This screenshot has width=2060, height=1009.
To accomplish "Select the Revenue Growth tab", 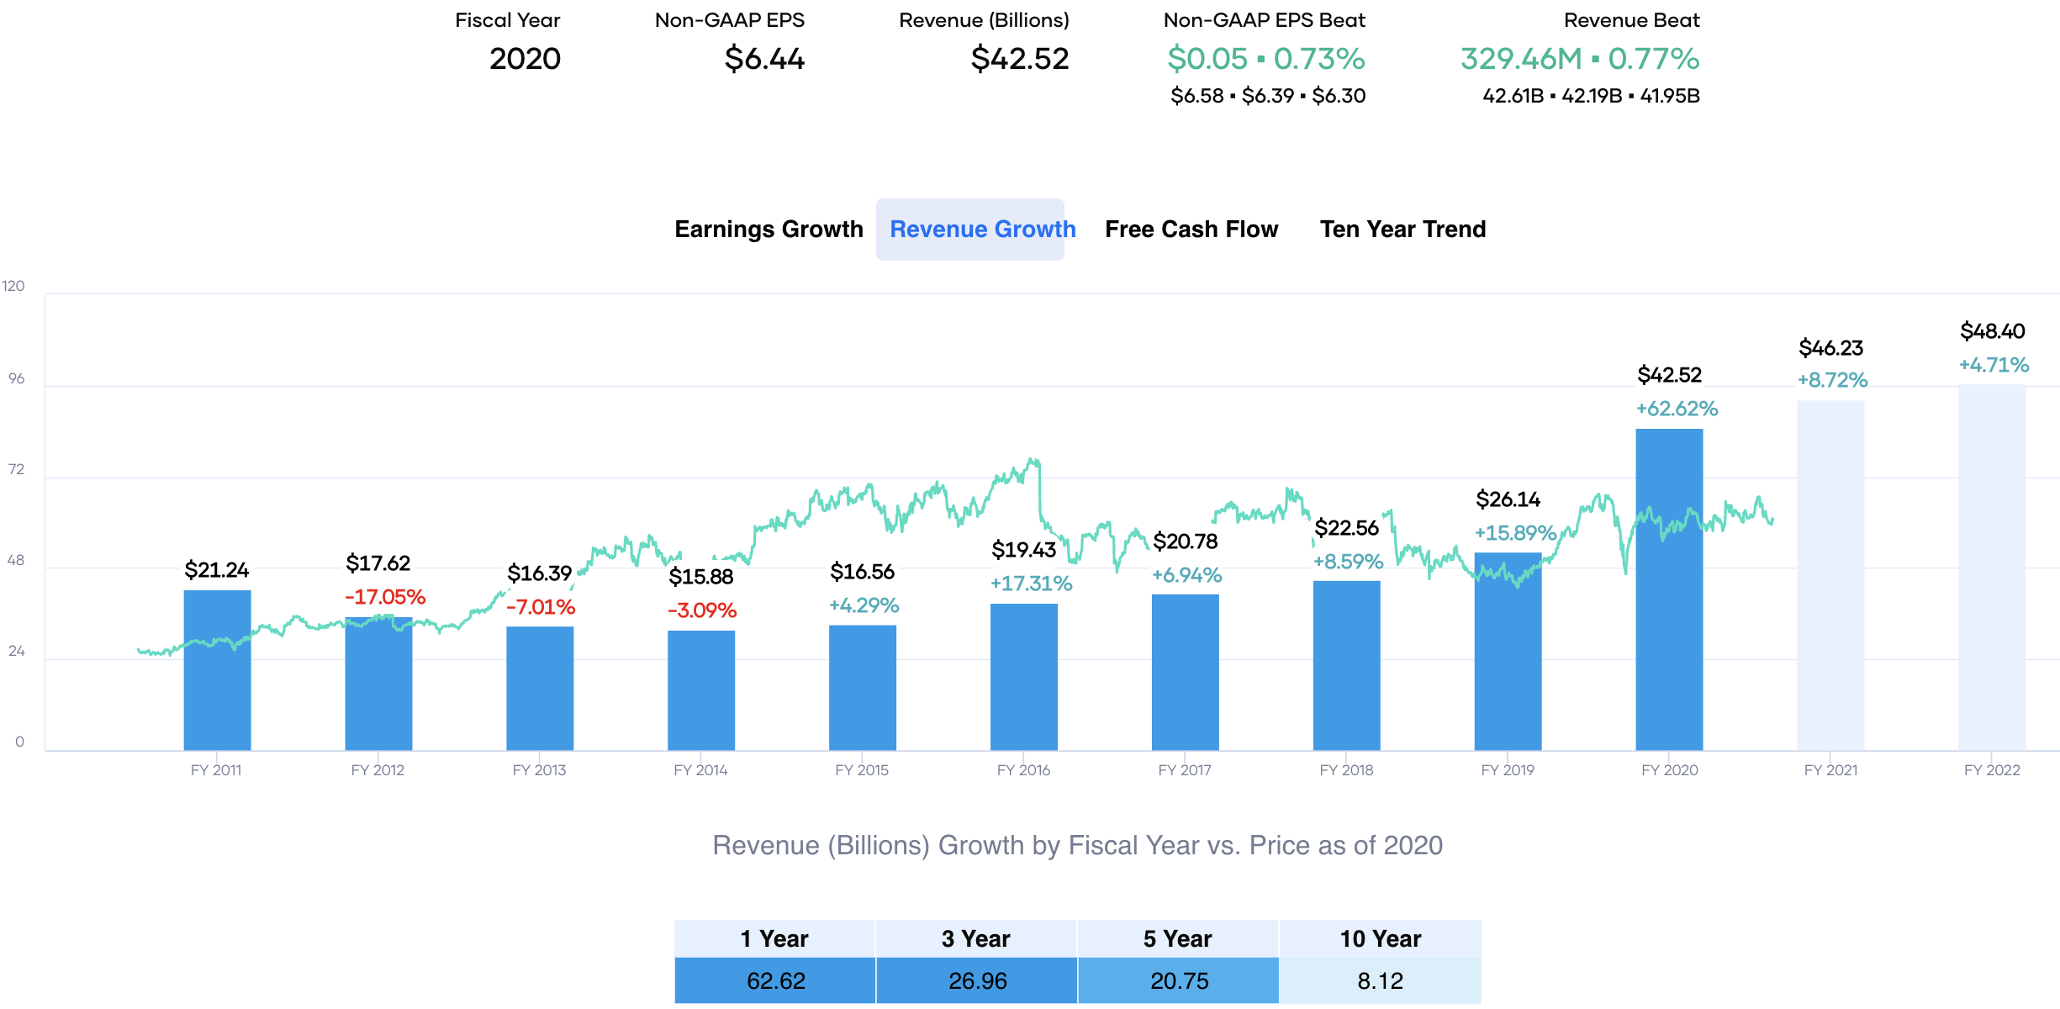I will [x=970, y=230].
